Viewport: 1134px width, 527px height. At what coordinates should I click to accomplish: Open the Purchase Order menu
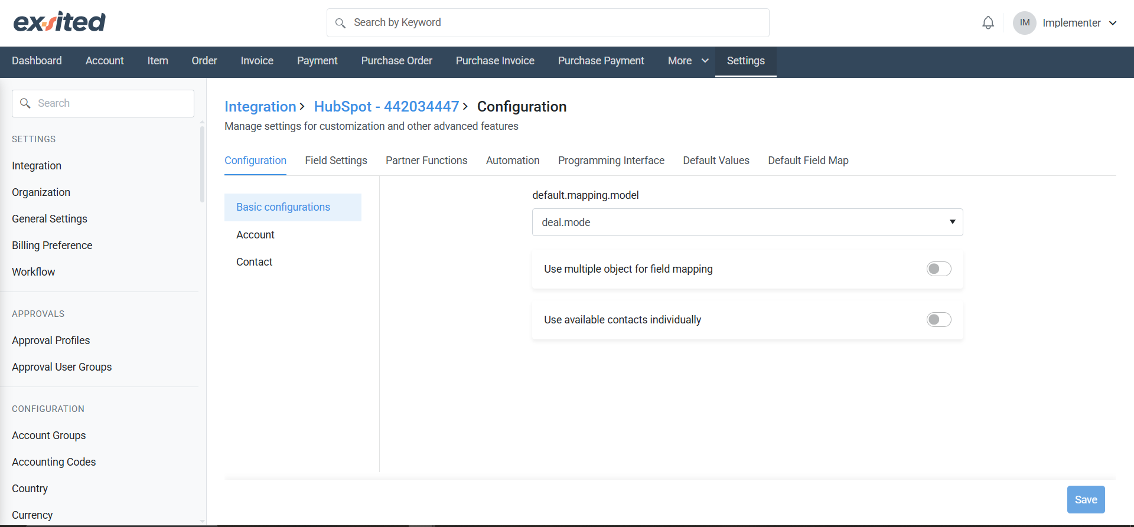[x=397, y=61]
